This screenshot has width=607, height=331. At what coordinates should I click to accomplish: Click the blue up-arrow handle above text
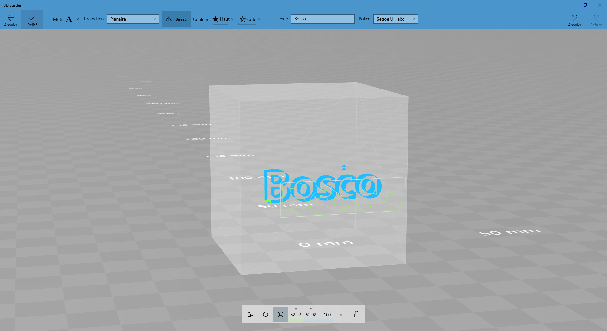[344, 167]
